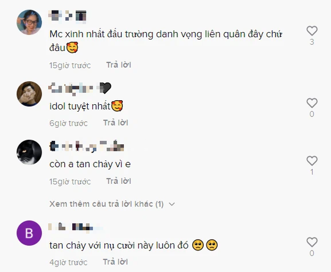Open the black cat avatar profile
331x272 pixels.
coord(29,152)
